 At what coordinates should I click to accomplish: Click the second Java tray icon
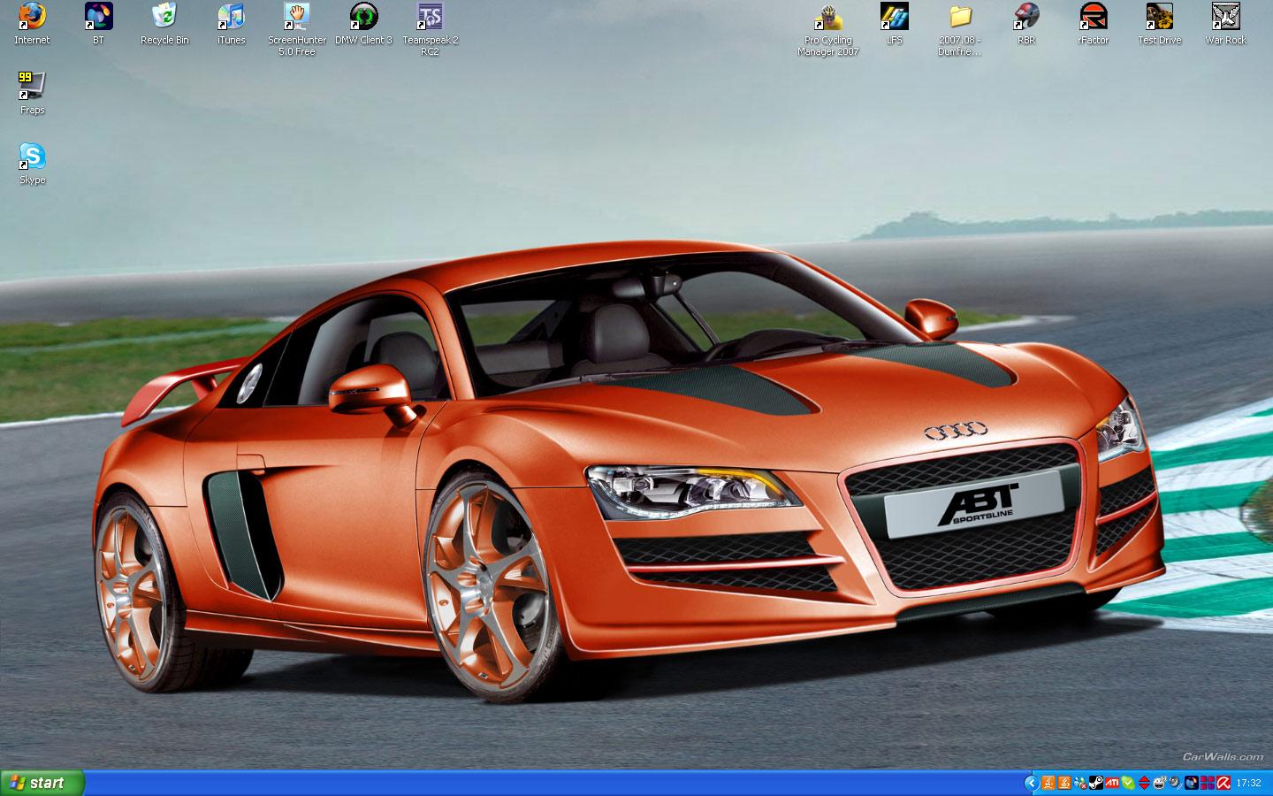tap(1064, 783)
